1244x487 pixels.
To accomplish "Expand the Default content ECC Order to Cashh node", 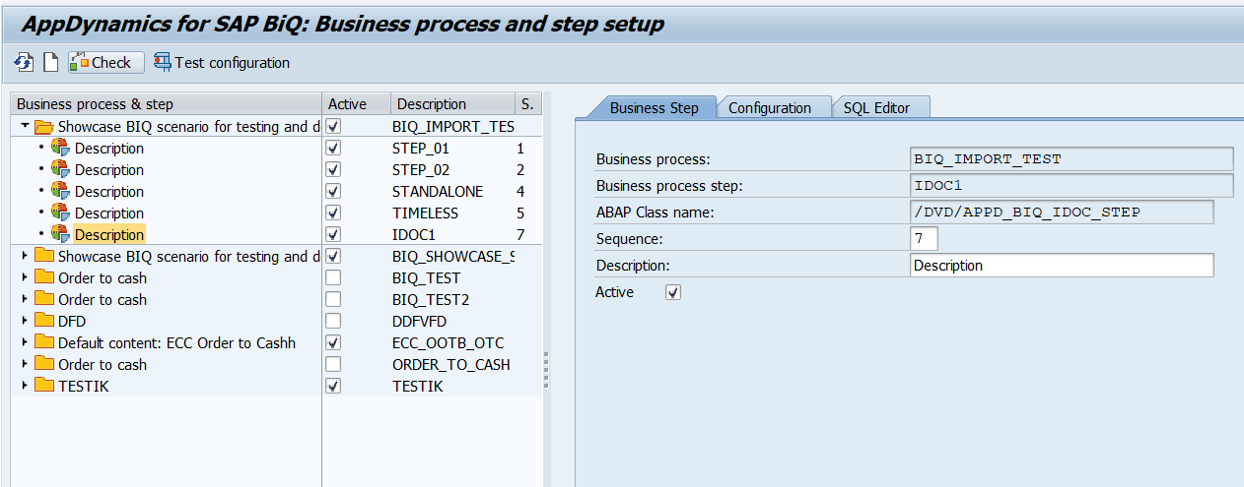I will click(x=25, y=342).
